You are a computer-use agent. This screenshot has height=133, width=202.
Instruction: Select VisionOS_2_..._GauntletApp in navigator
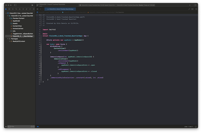20,36
